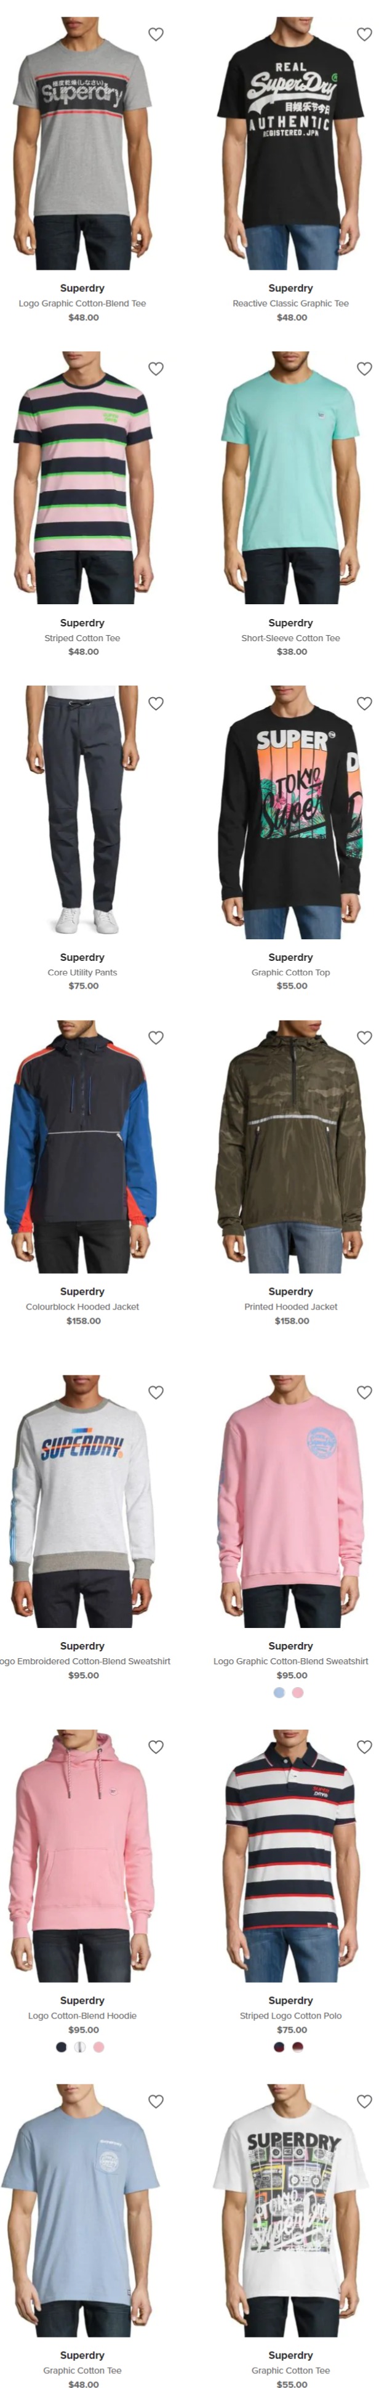
Task: Click heart icon on Core Utility Pants
Action: [156, 703]
